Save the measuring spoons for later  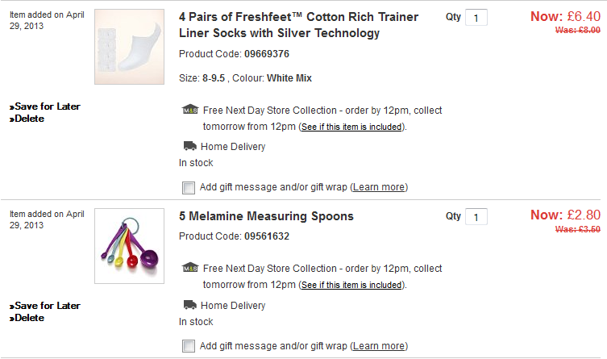click(47, 306)
